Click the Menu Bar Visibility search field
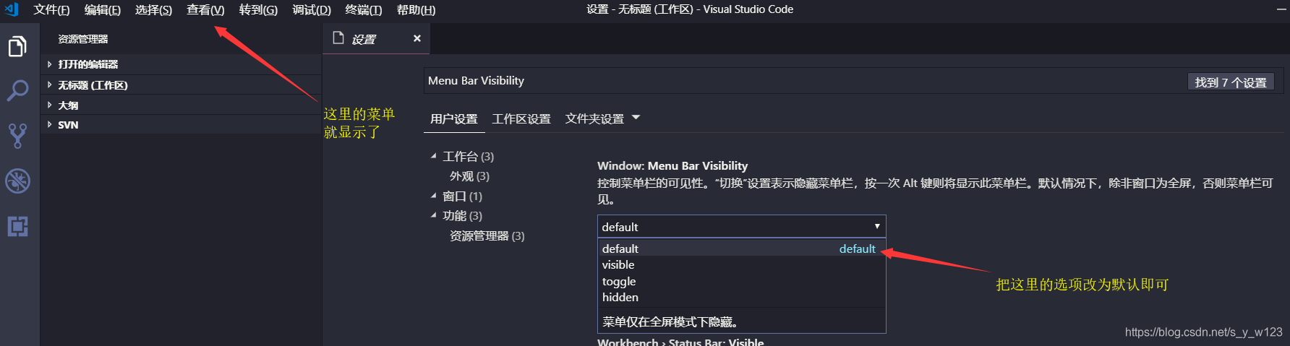 [x=803, y=81]
